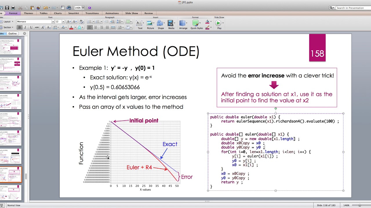
Task: Increase font size with A up button
Action: 68,22
